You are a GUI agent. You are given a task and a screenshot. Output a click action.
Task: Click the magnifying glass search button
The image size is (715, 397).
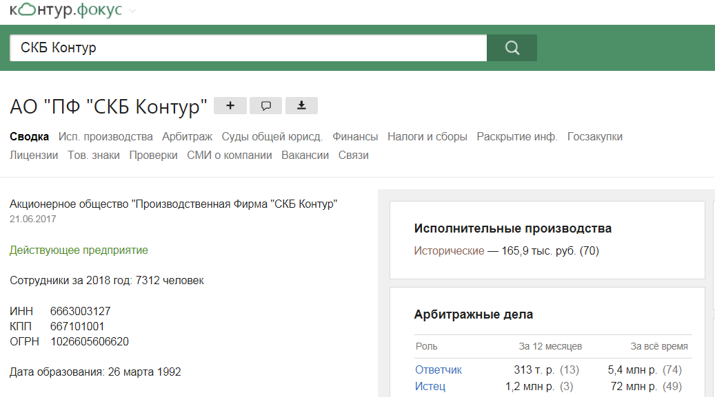512,47
